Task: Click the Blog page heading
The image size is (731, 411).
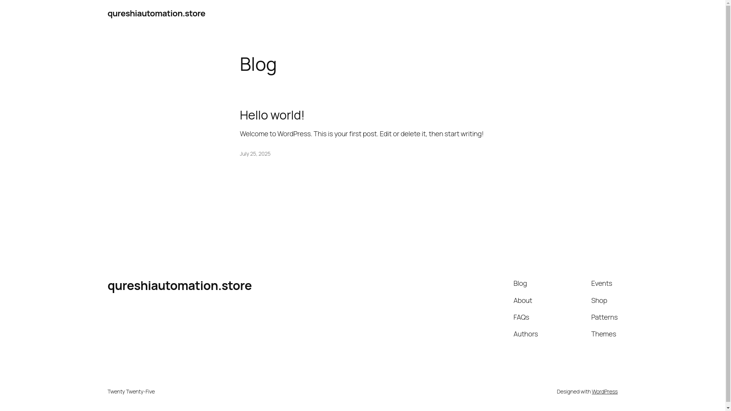Action: (x=258, y=64)
